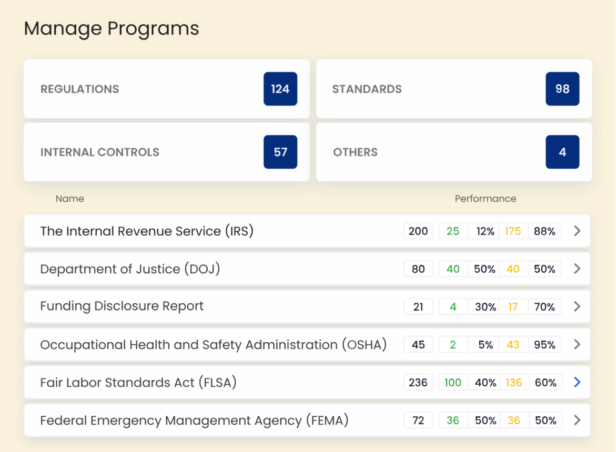Click Funding Disclosure 30% percentage
This screenshot has width=616, height=452.
tap(485, 306)
